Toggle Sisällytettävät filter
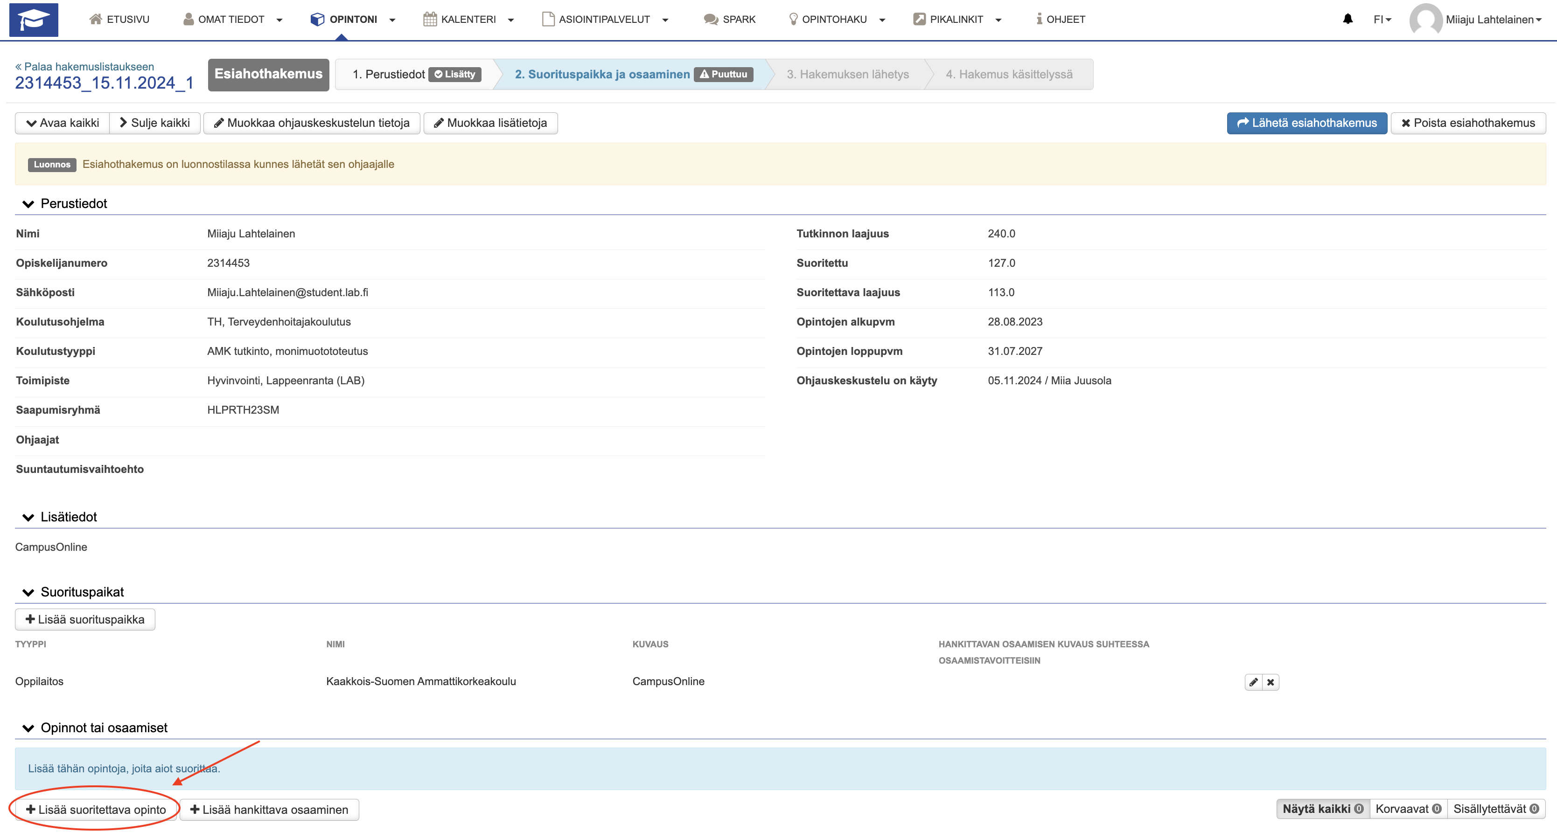Viewport: 1557px width, 839px height. (x=1495, y=809)
